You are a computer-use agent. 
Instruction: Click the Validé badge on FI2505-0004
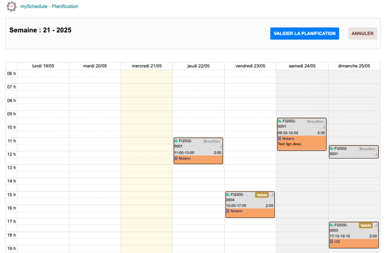coord(262,195)
